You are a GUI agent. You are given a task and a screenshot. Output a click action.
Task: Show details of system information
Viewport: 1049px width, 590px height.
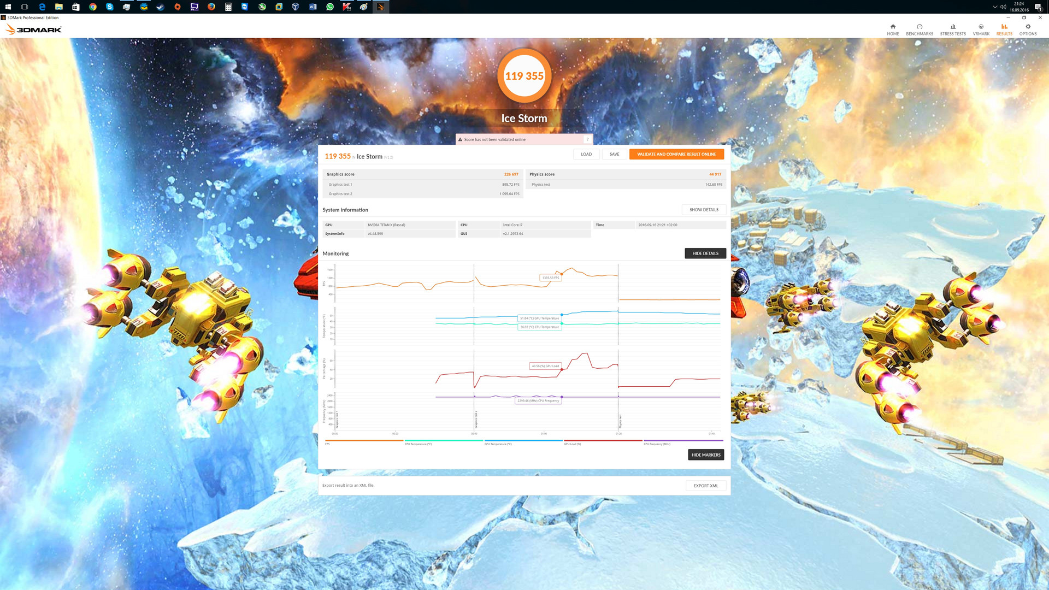pos(704,210)
